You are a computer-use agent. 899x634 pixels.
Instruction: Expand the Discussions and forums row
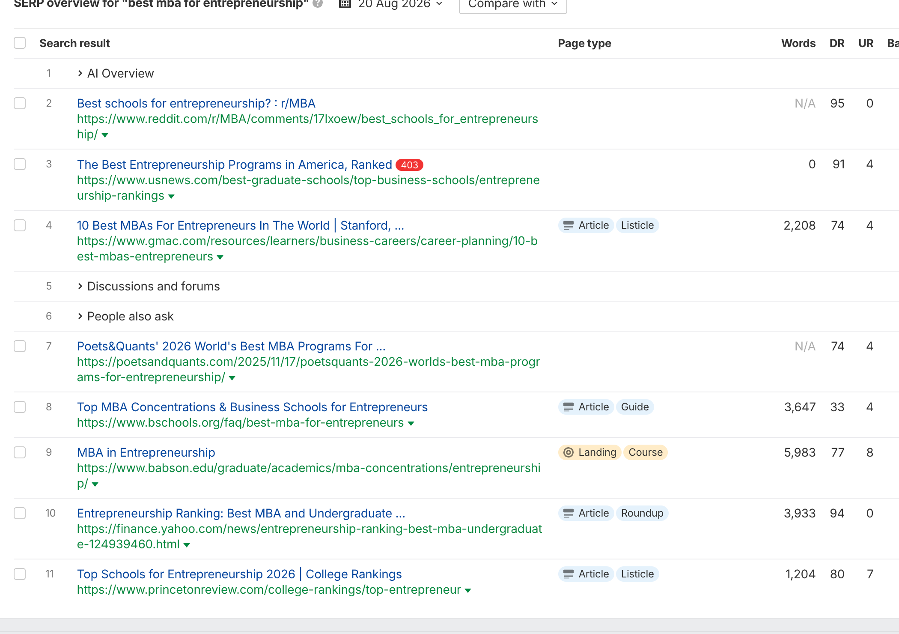[80, 286]
